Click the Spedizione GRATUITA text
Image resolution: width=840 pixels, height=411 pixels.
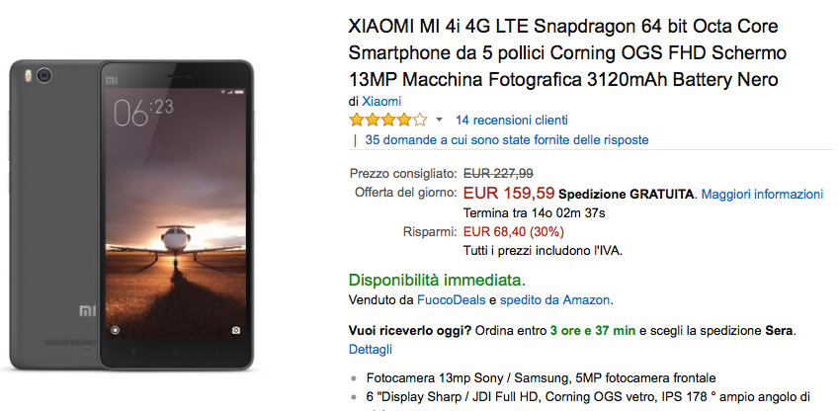point(627,194)
